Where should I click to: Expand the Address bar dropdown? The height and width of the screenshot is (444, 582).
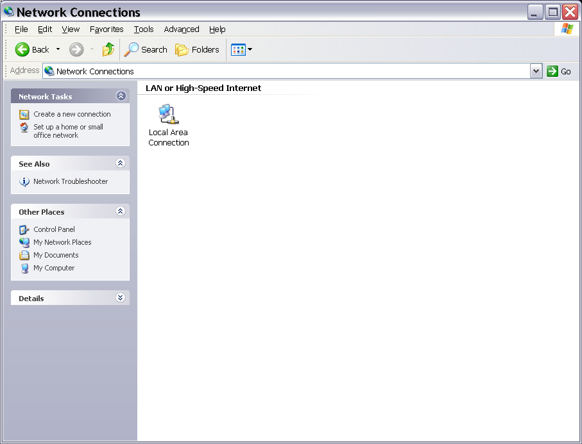(x=536, y=71)
